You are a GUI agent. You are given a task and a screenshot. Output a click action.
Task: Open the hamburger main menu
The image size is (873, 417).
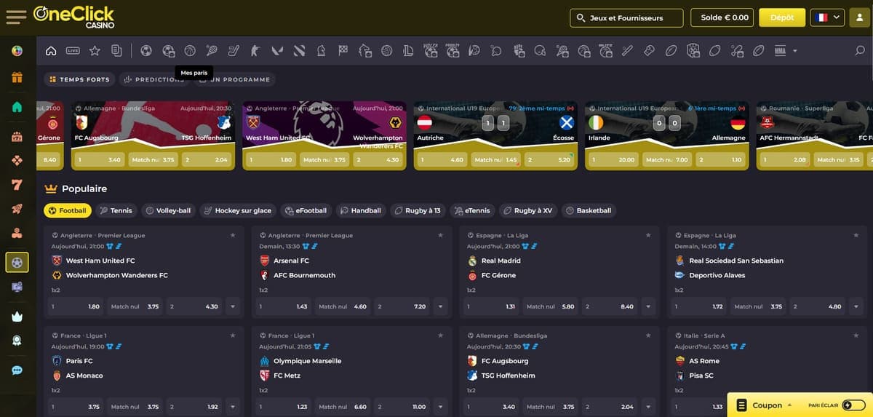15,16
